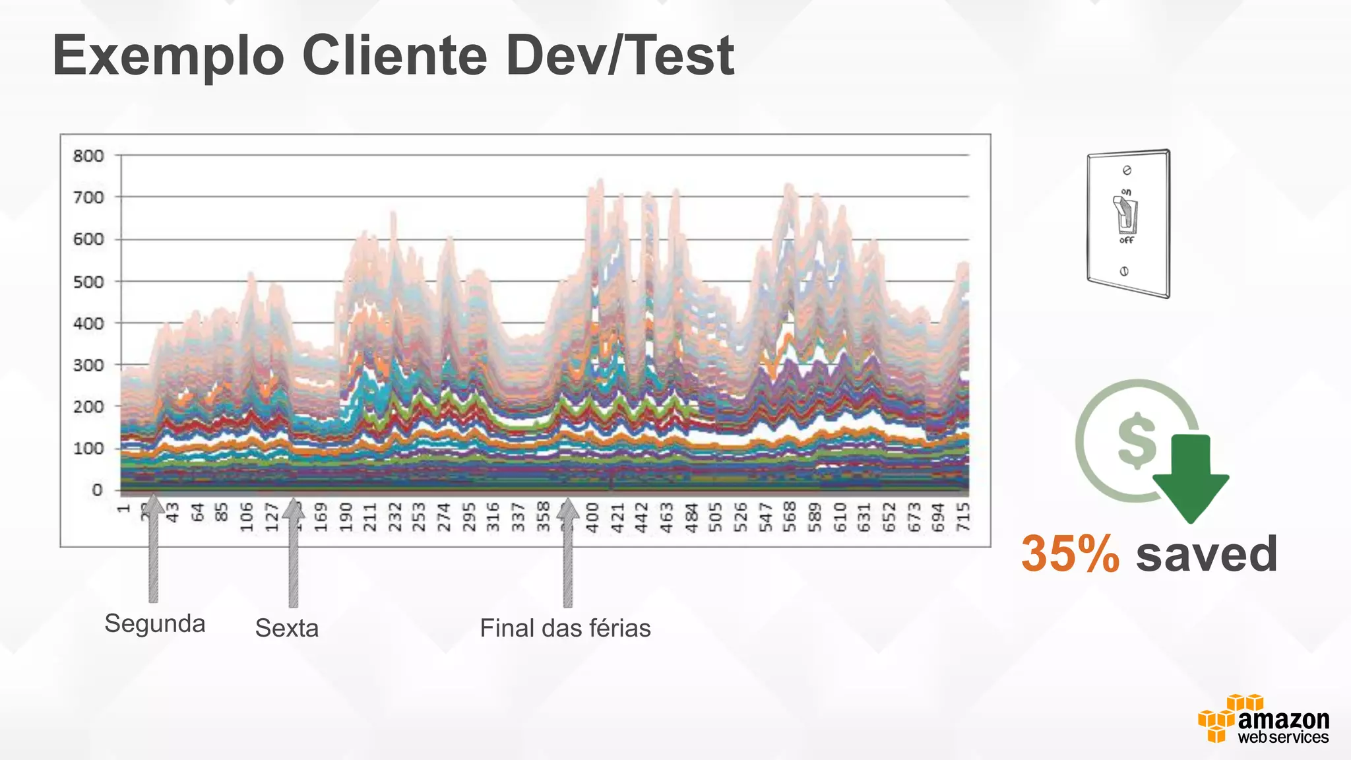Click the x-axis label 43
Screen dimensions: 1351x760
pyautogui.click(x=172, y=512)
